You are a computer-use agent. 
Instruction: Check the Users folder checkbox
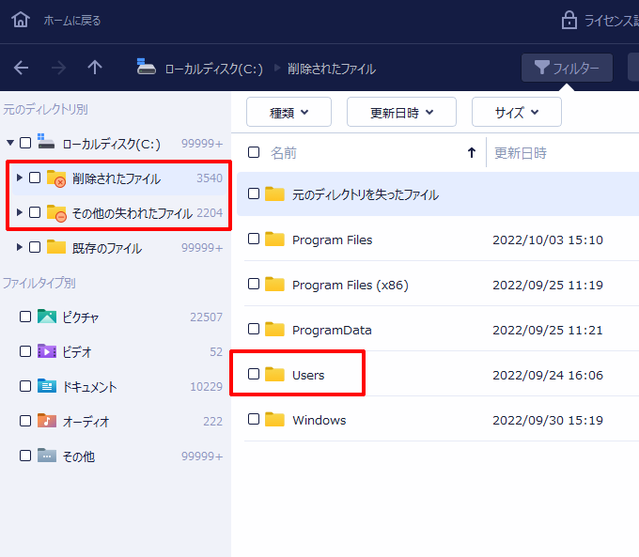coord(254,375)
